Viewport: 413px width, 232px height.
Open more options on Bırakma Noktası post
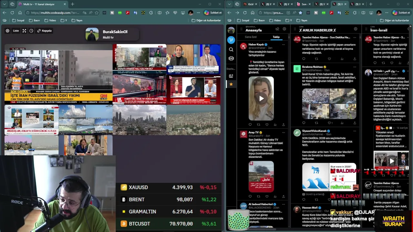tap(355, 67)
